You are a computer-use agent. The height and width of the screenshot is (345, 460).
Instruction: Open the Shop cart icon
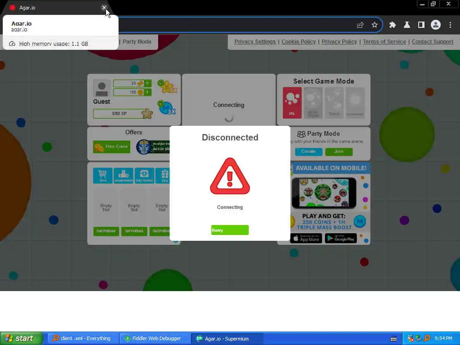tap(103, 176)
